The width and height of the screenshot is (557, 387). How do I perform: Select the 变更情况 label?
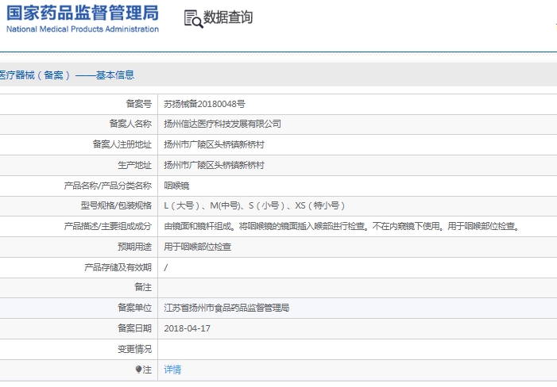pyautogui.click(x=134, y=349)
